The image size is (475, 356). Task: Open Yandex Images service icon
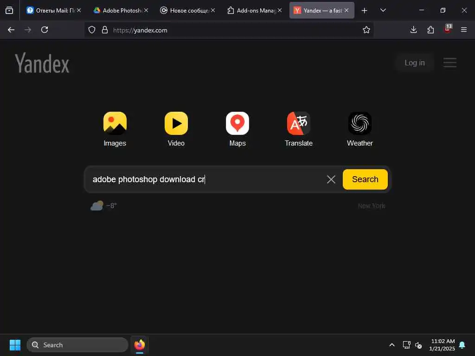[115, 123]
